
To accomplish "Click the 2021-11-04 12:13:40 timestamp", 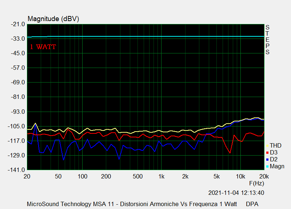I will (x=236, y=193).
